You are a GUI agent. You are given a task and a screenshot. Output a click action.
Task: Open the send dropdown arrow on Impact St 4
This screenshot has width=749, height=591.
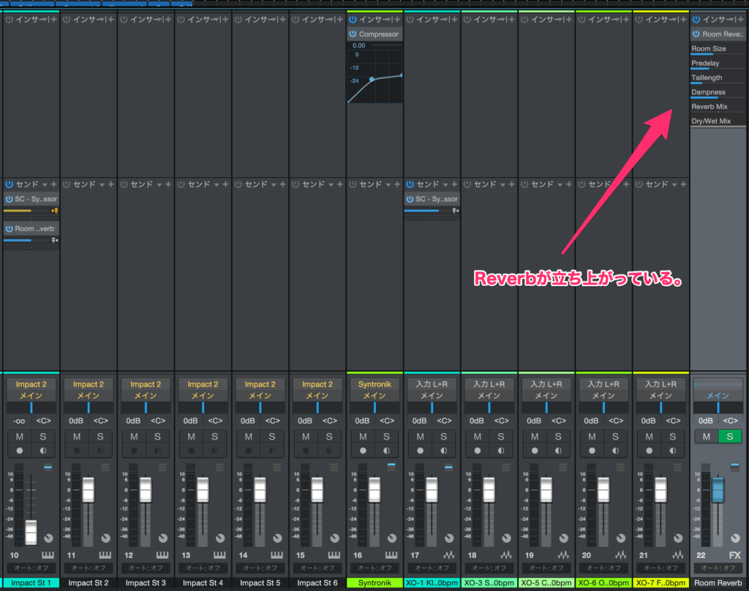click(217, 184)
